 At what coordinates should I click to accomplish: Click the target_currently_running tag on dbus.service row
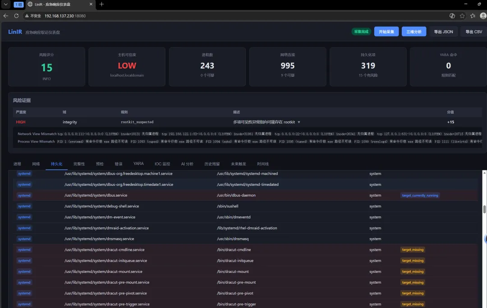click(x=420, y=195)
